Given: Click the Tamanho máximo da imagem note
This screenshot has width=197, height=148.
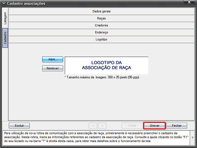Looking at the screenshot, I should pos(102,77).
